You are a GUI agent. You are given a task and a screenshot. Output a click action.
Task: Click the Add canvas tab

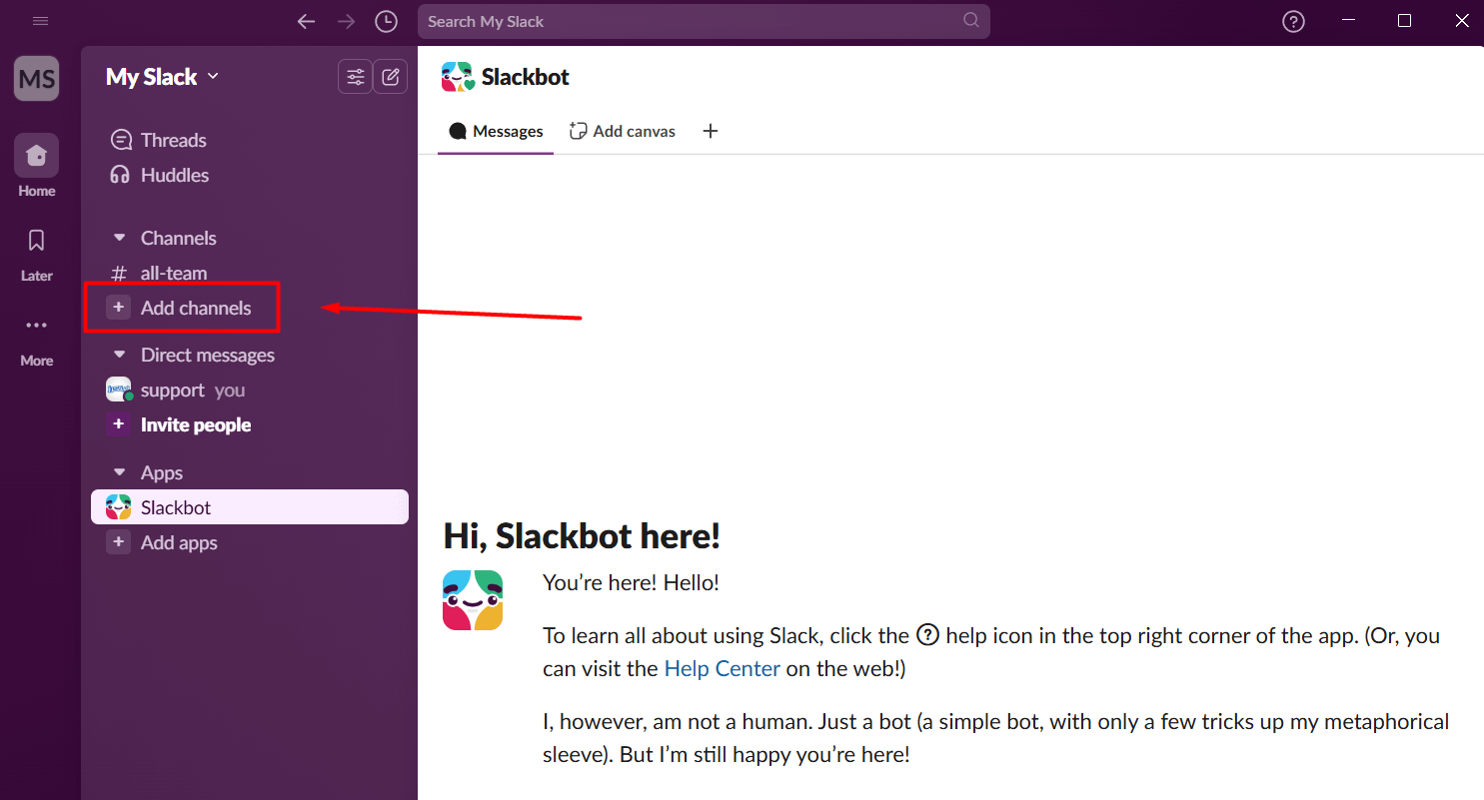coord(623,131)
